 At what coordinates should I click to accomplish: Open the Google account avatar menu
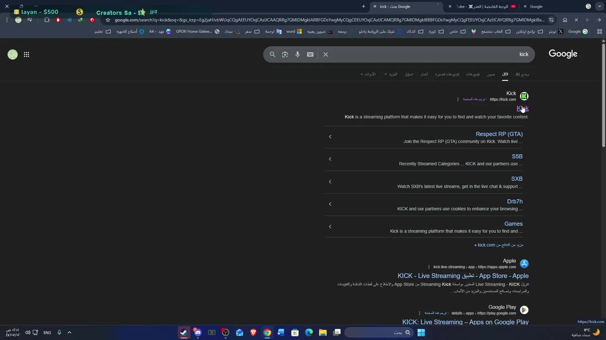[x=13, y=54]
